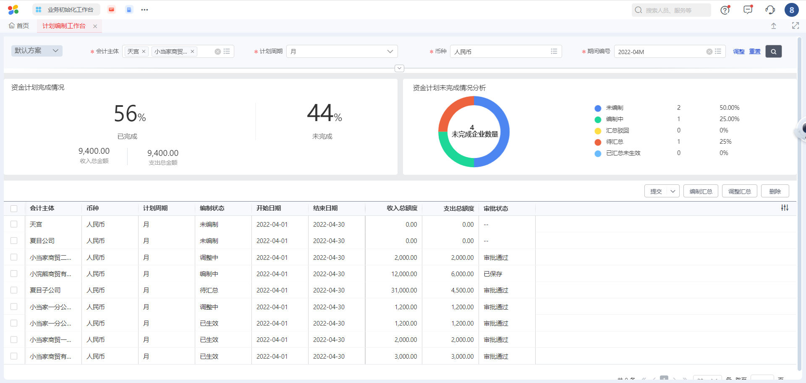Open the 币种 reference list icon

pos(554,52)
